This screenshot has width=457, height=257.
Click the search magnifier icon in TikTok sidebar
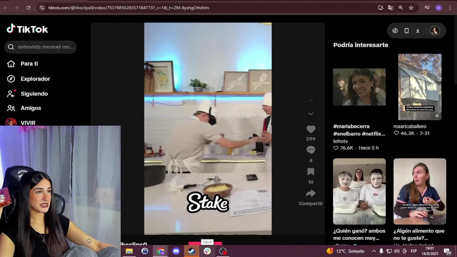[x=11, y=47]
